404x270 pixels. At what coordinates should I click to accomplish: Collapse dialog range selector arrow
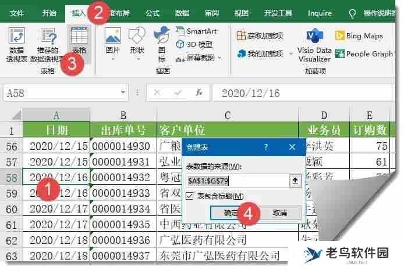[x=295, y=181]
